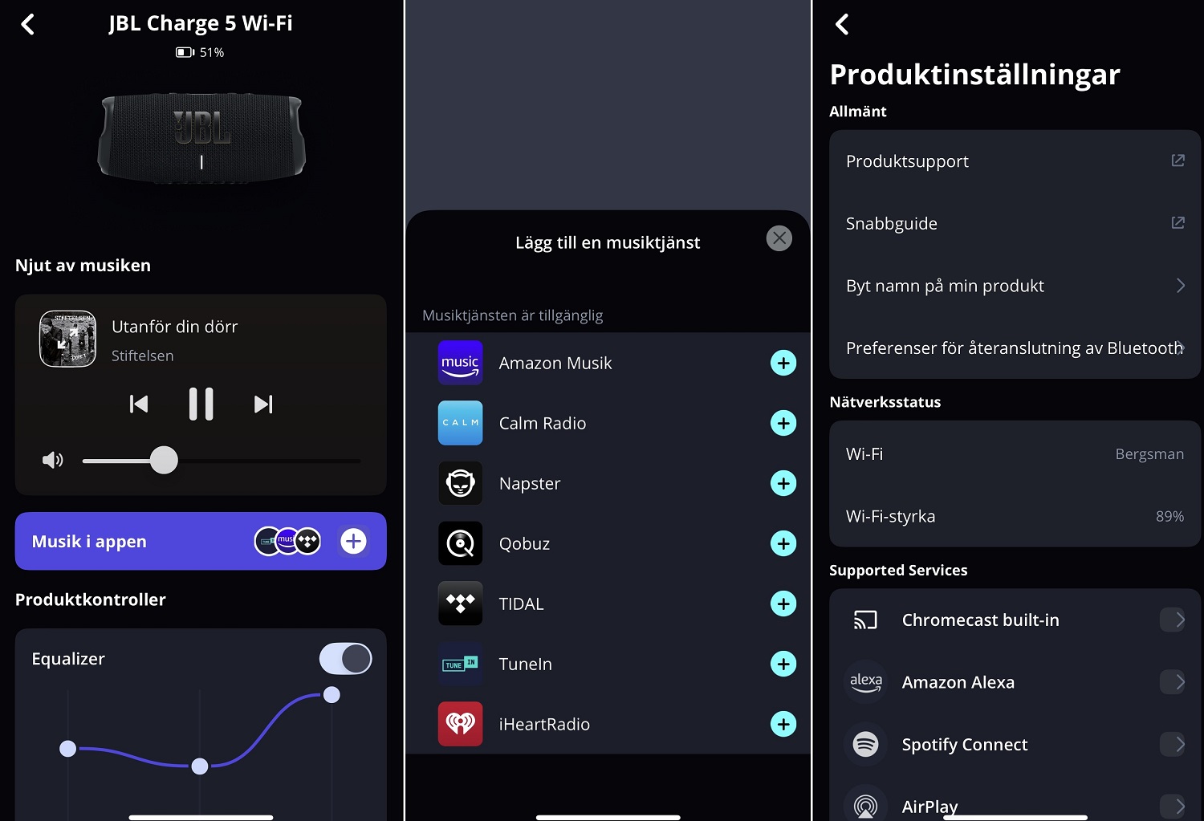Viewport: 1204px width, 821px height.
Task: Select the Calm Radio list entry
Action: [608, 423]
